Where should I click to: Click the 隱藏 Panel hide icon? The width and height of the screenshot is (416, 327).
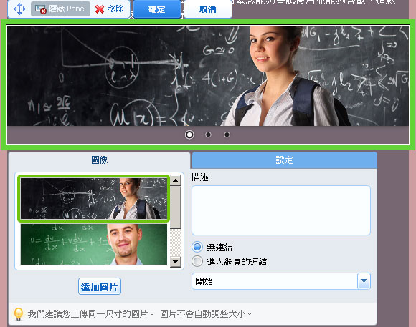41,9
